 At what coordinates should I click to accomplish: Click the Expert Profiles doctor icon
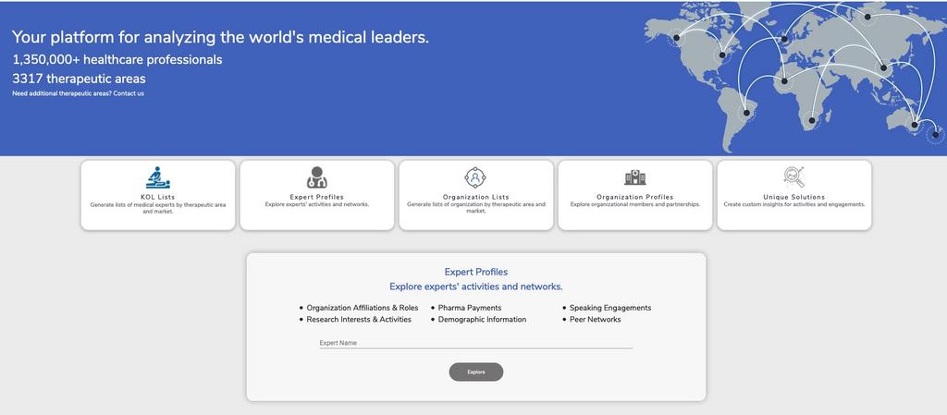click(316, 177)
